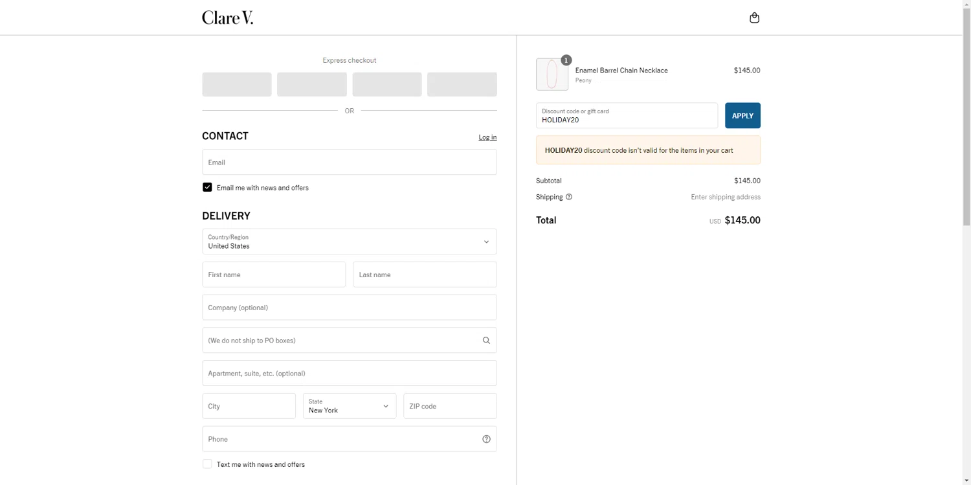The width and height of the screenshot is (971, 485).
Task: Focus the First name field
Action: coord(274,275)
